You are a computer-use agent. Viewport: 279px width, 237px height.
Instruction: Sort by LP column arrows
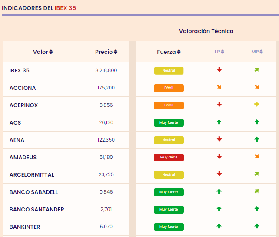(223, 52)
